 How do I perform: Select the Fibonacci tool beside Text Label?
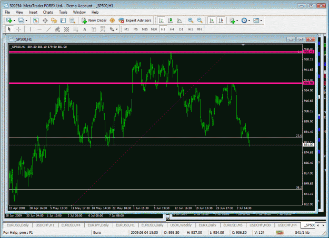coord(103,29)
